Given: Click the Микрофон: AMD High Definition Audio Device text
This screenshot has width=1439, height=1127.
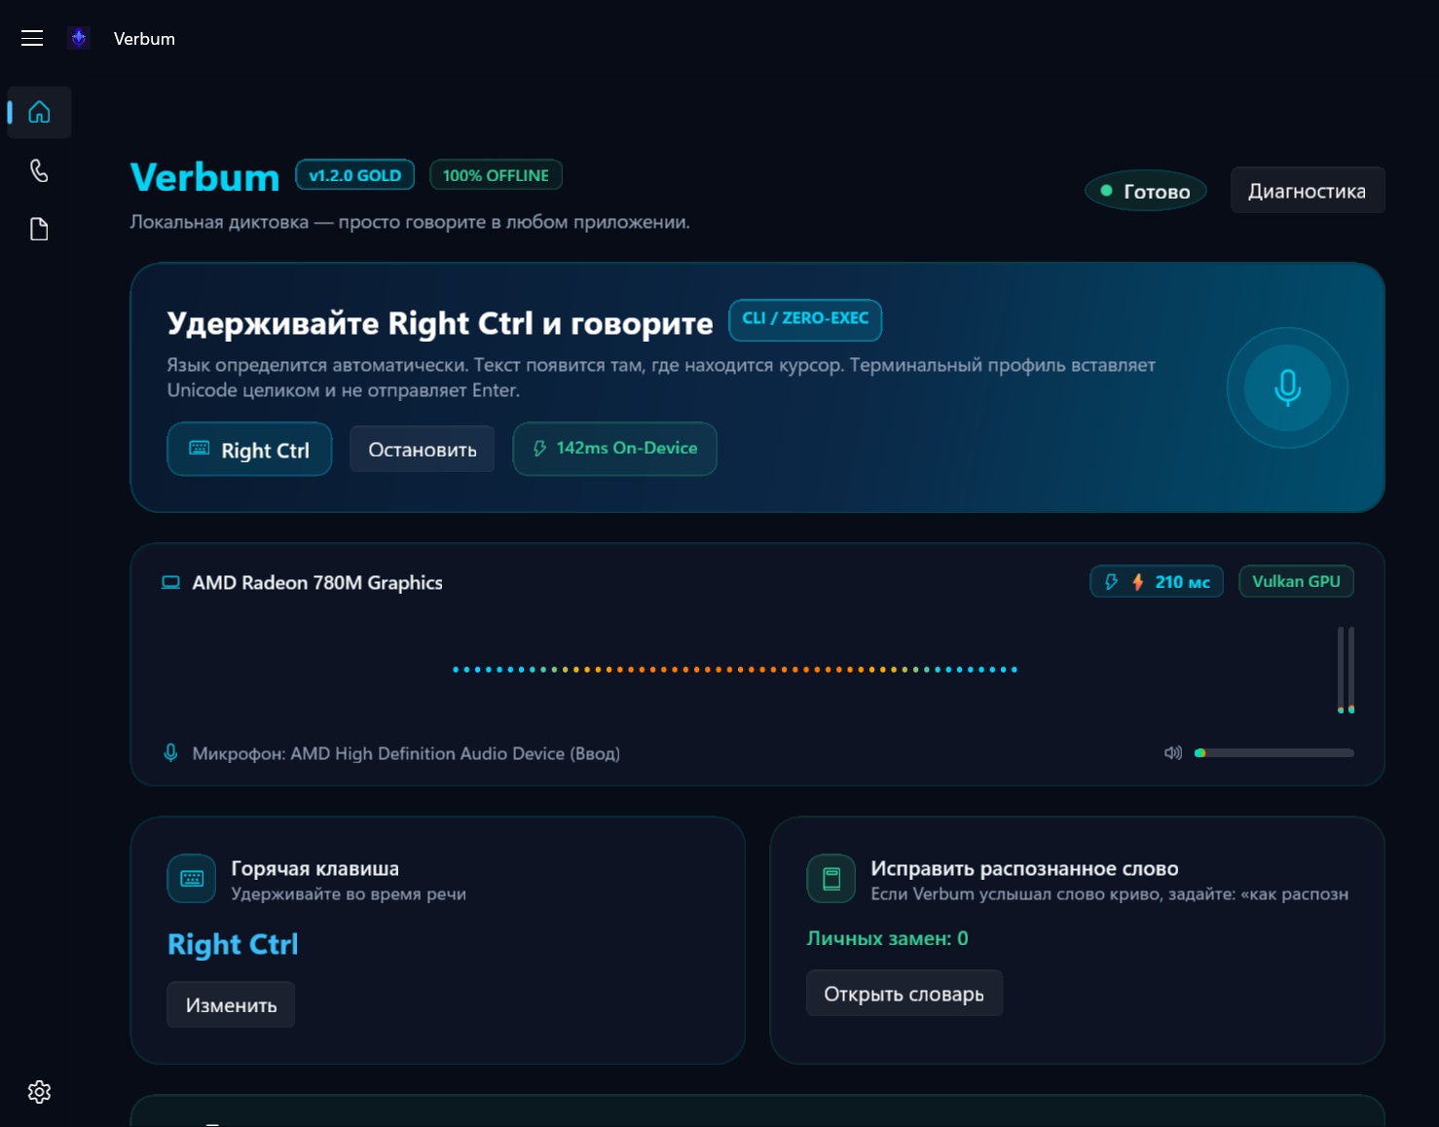Looking at the screenshot, I should [x=406, y=753].
